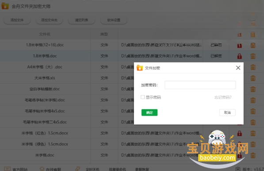Image resolution: width=264 pixels, height=171 pixels.
Task: Click the 文件名 column header
Action: tap(45, 34)
